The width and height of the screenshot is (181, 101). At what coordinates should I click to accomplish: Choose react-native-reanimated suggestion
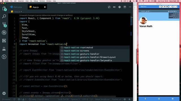94,47
